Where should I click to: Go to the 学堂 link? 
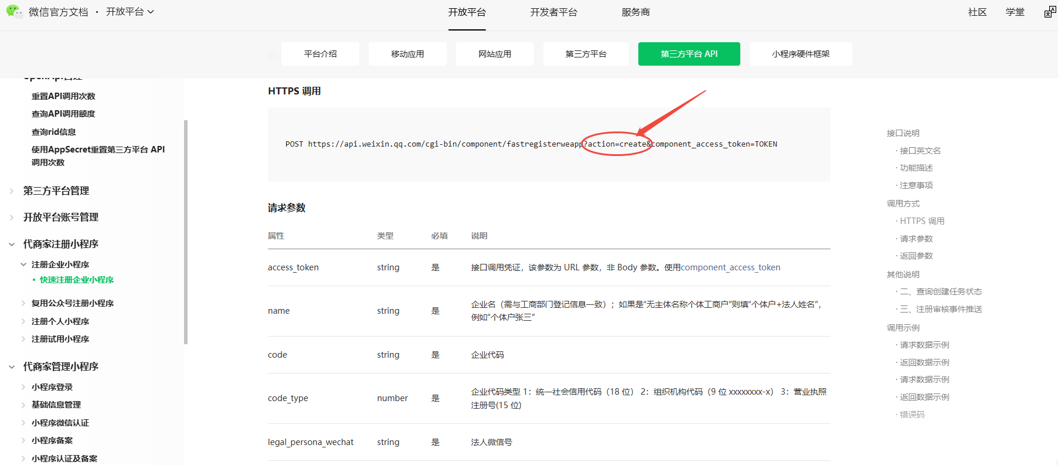pyautogui.click(x=1015, y=12)
